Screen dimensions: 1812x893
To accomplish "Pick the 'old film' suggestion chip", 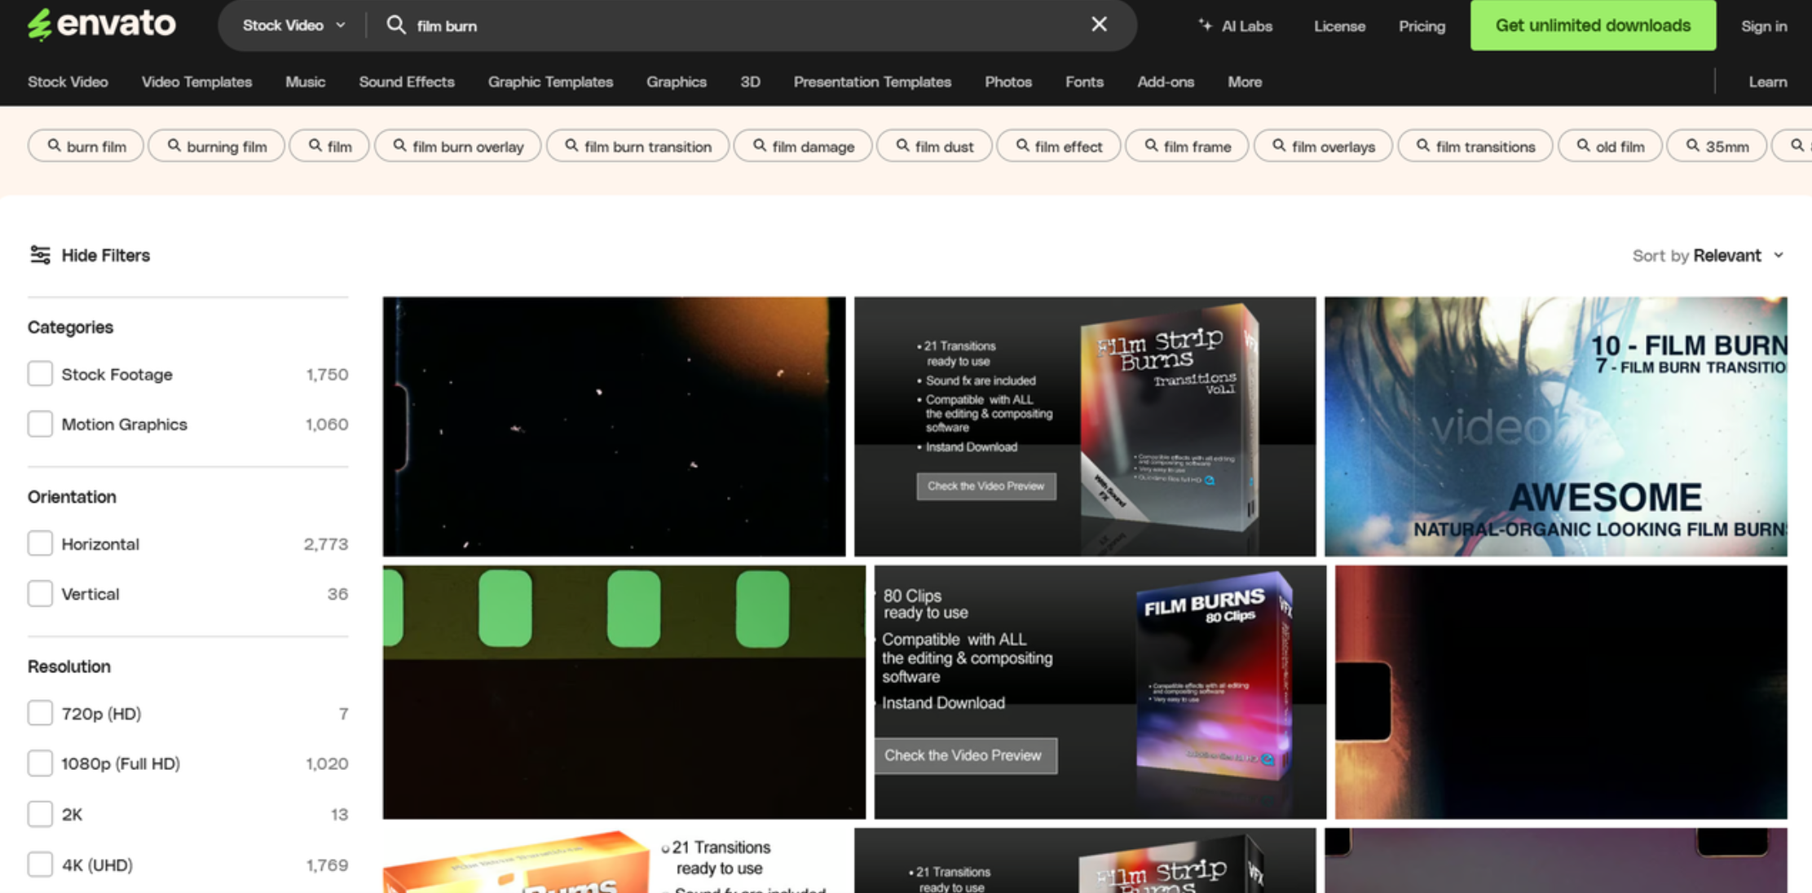I will pyautogui.click(x=1610, y=147).
